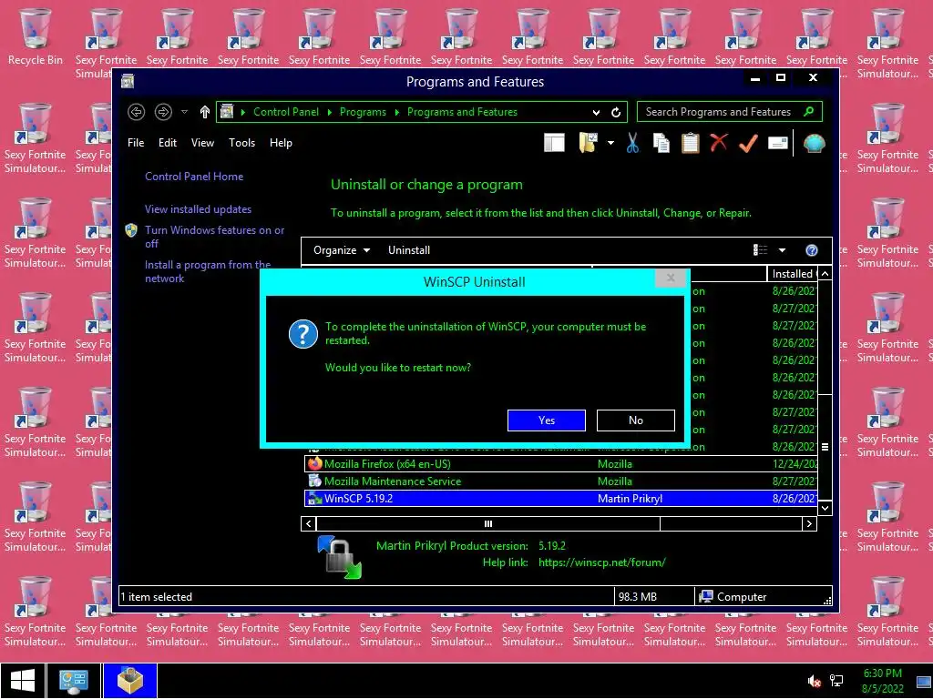Open the winscp.net forum help link
This screenshot has height=699, width=933.
[x=601, y=562]
